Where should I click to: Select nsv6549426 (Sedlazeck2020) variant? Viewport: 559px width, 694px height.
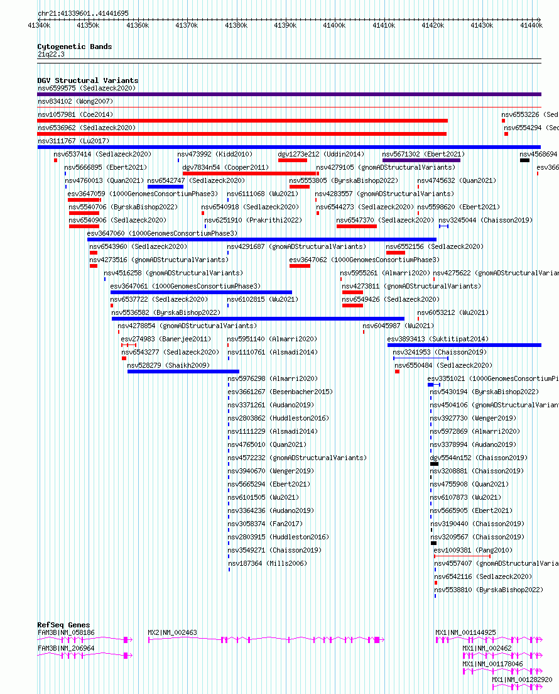pos(391,300)
